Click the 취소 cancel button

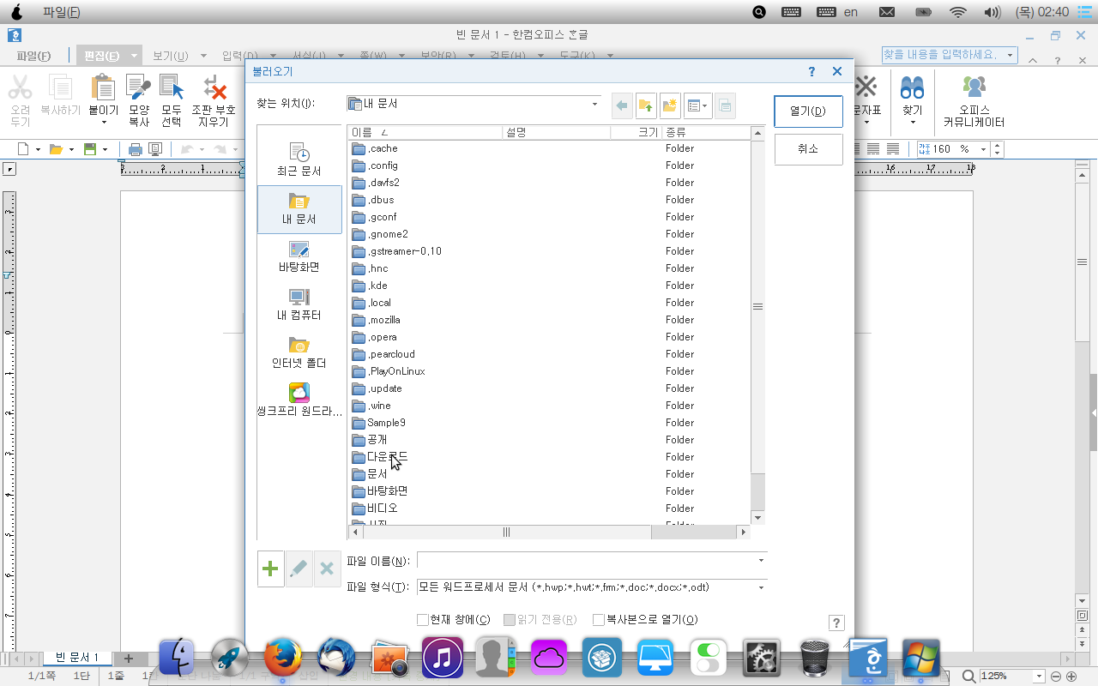pos(808,149)
